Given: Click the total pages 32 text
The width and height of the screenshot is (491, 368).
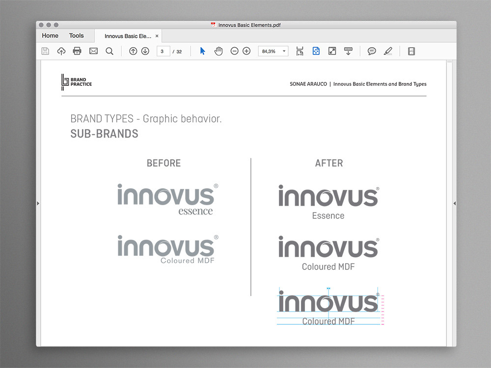Looking at the screenshot, I should tap(179, 52).
